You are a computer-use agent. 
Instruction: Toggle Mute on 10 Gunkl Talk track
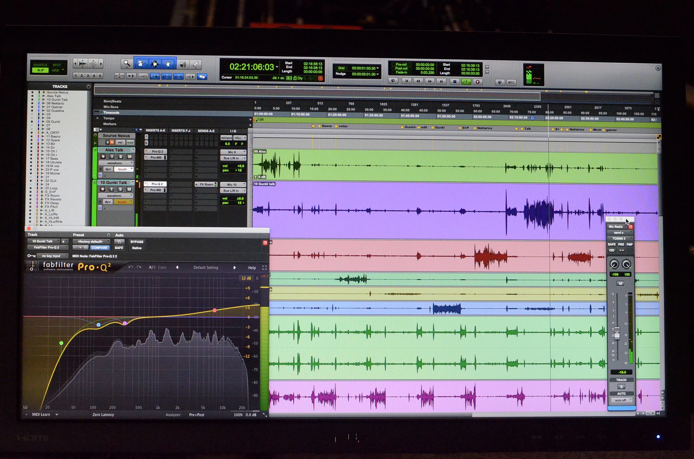[x=129, y=189]
